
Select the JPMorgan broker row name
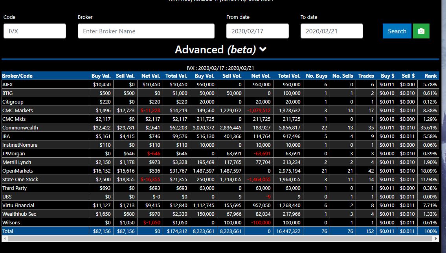tap(14, 154)
